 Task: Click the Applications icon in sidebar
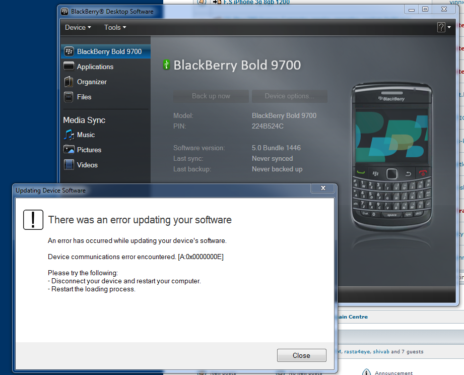click(69, 66)
